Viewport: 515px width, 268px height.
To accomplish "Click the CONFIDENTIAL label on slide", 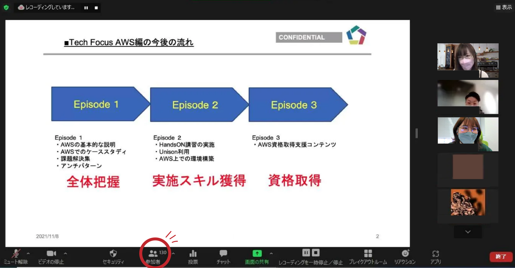I will point(309,37).
